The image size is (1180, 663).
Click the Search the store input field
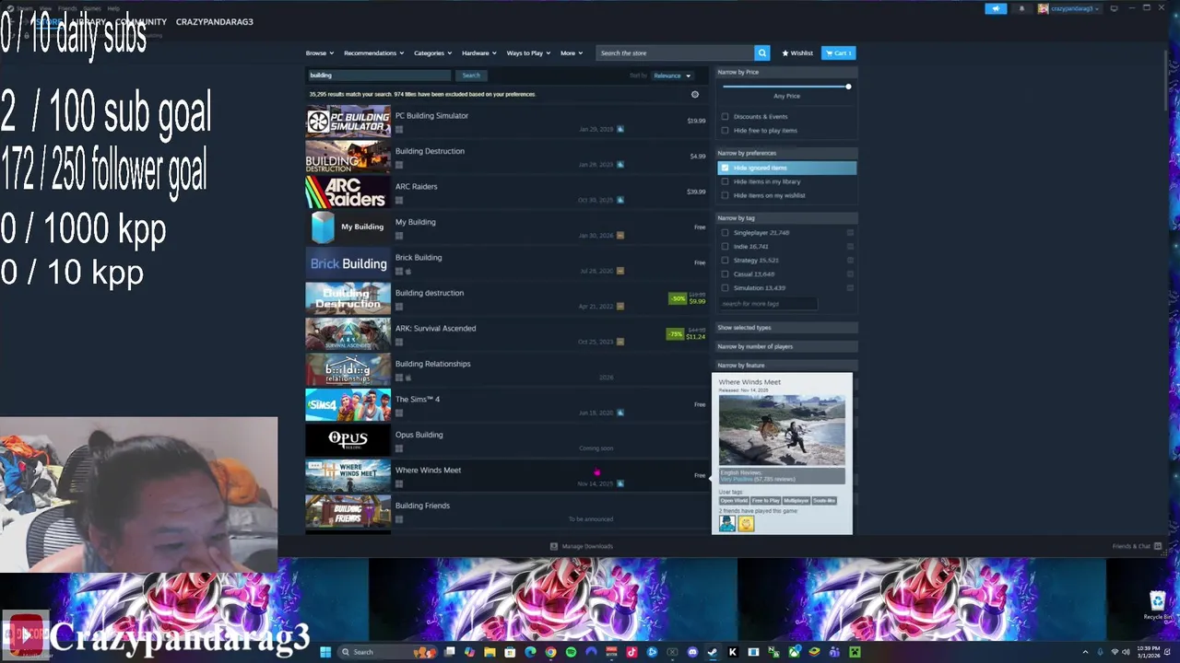pyautogui.click(x=675, y=52)
